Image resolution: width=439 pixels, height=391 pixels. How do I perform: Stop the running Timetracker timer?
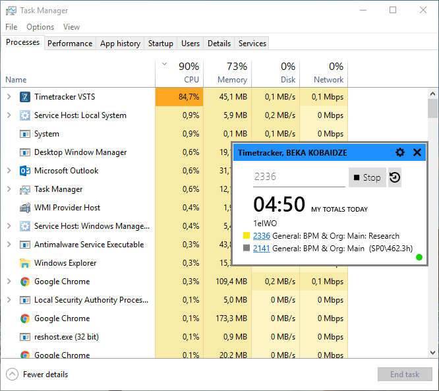pyautogui.click(x=367, y=177)
